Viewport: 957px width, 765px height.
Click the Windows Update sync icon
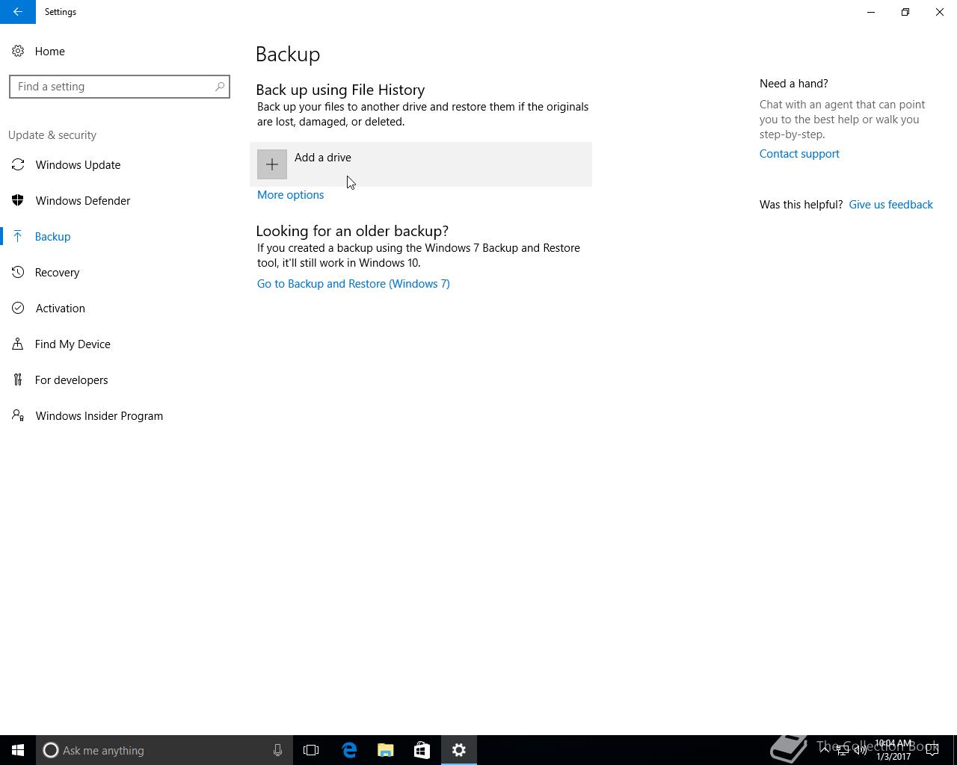18,165
